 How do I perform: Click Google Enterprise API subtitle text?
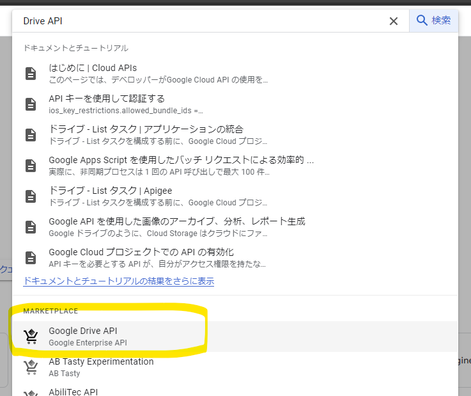click(88, 343)
